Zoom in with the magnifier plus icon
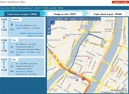Viewport: 129px width, 94px height. click(49, 29)
